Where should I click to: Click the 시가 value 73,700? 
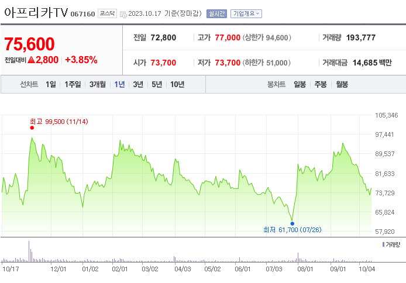[163, 63]
